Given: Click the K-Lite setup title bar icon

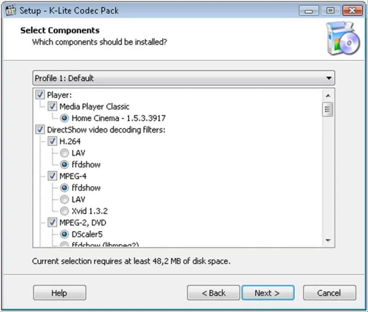Looking at the screenshot, I should pos(11,10).
